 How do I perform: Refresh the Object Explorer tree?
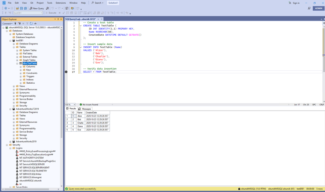coord(31,24)
